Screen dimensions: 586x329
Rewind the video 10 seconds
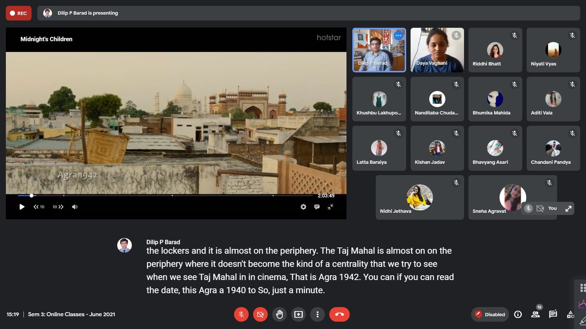39,207
